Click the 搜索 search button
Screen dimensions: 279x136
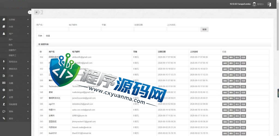pos(204,29)
